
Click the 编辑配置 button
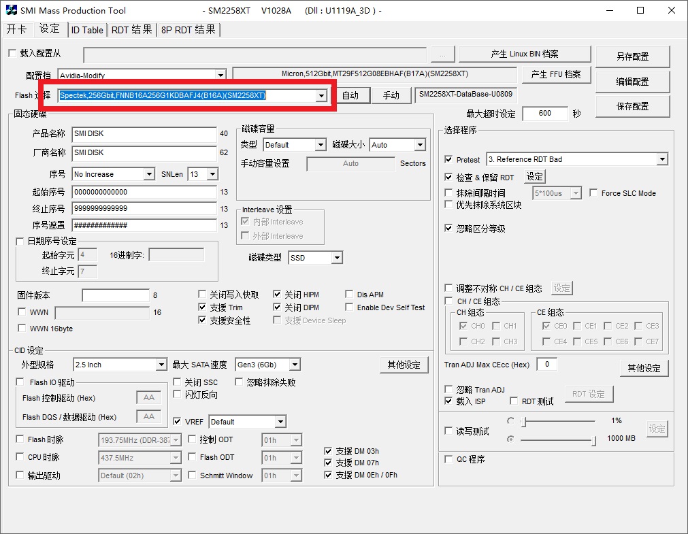pyautogui.click(x=632, y=82)
